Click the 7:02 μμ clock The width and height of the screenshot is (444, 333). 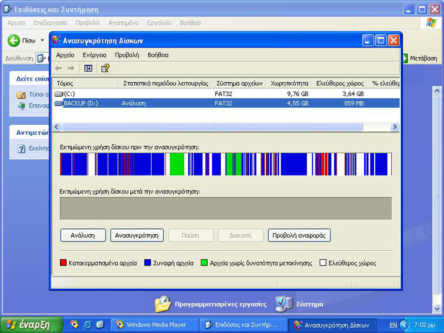(424, 325)
